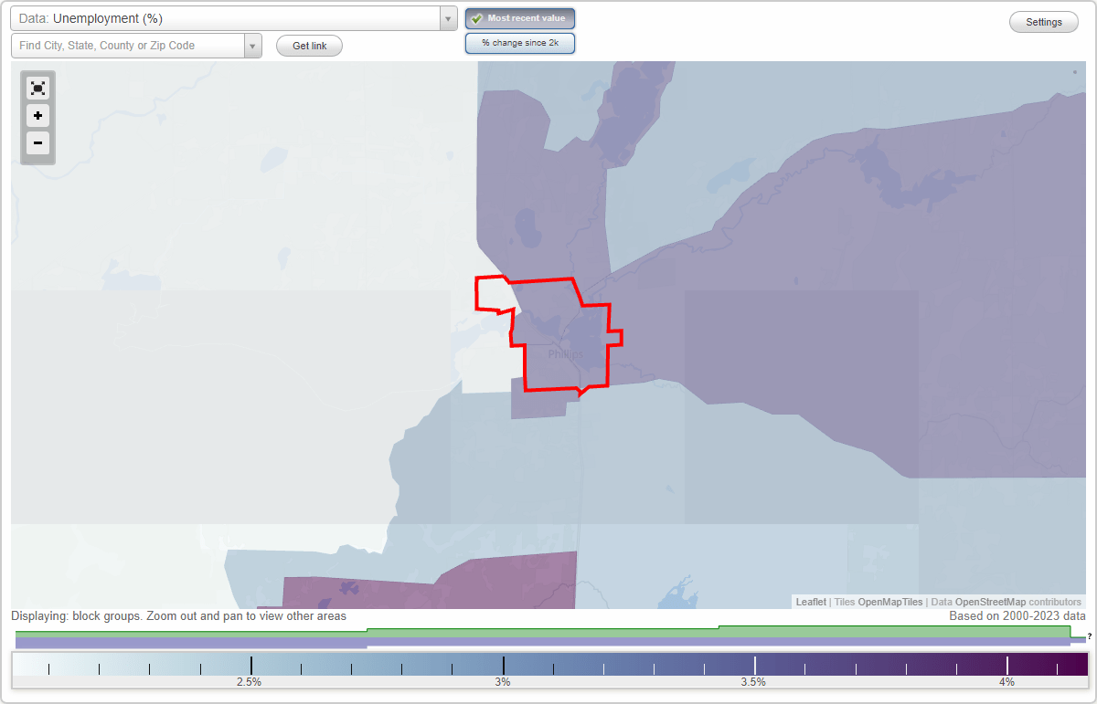The width and height of the screenshot is (1097, 704).
Task: Click the green checkmark on Most recent value
Action: coord(477,17)
